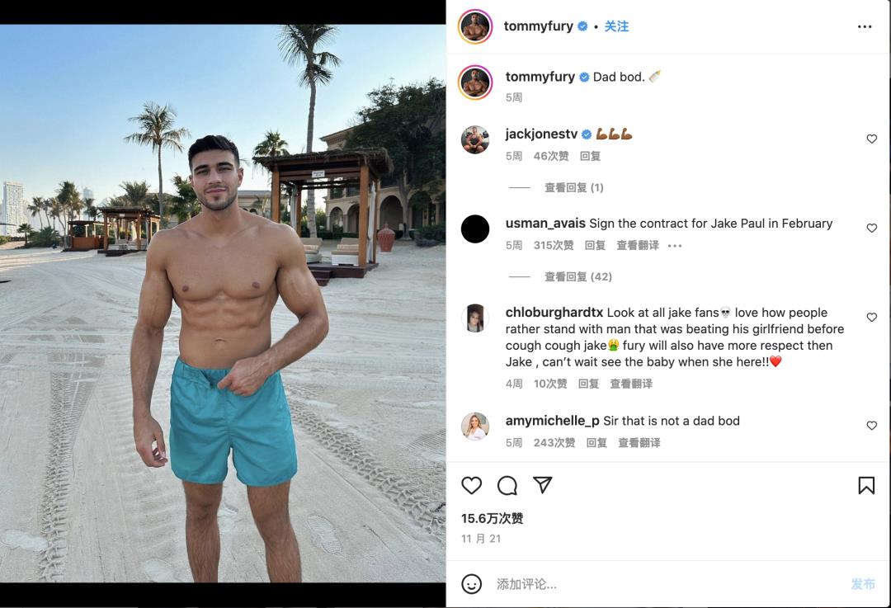Image resolution: width=891 pixels, height=608 pixels.
Task: Follow tommyfury via the 关注 link
Action: pos(616,26)
